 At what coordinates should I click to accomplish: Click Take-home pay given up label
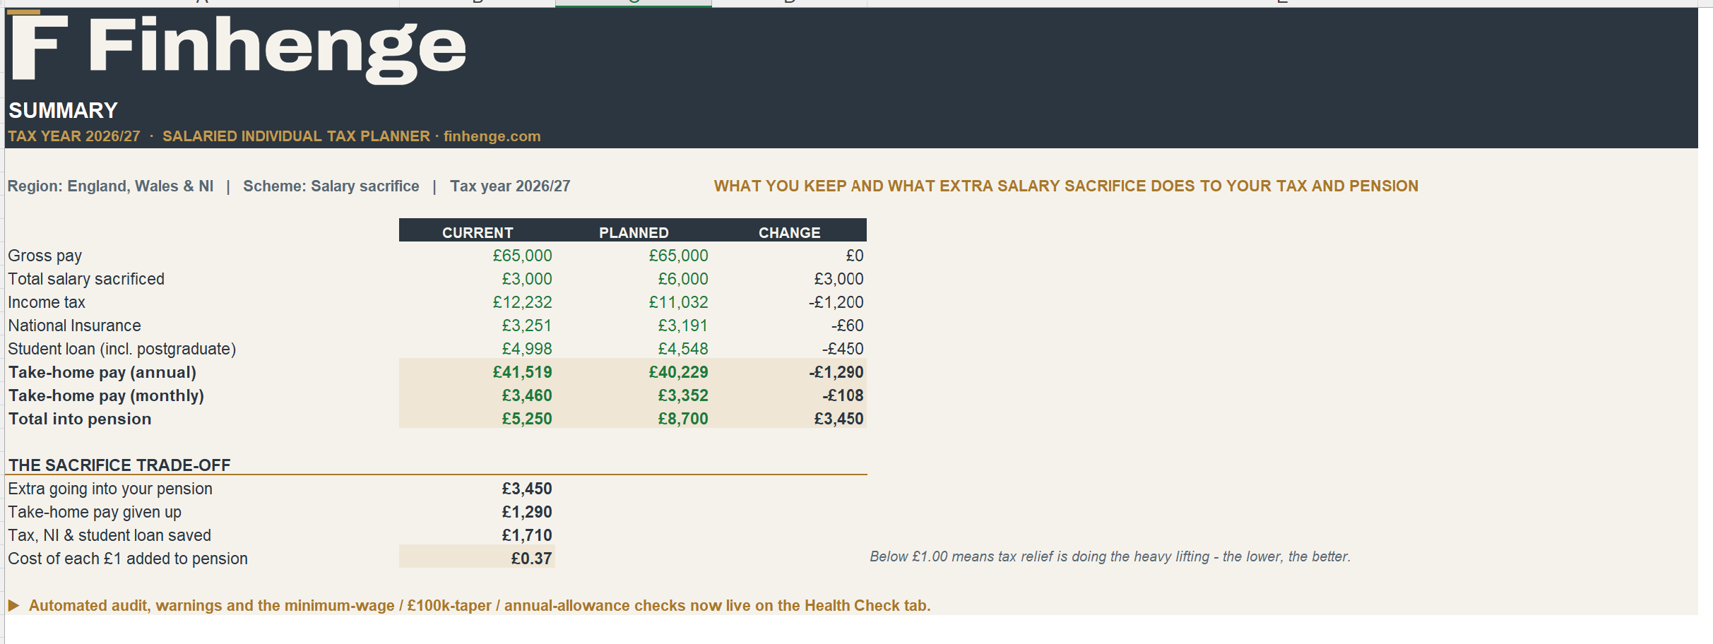point(95,512)
